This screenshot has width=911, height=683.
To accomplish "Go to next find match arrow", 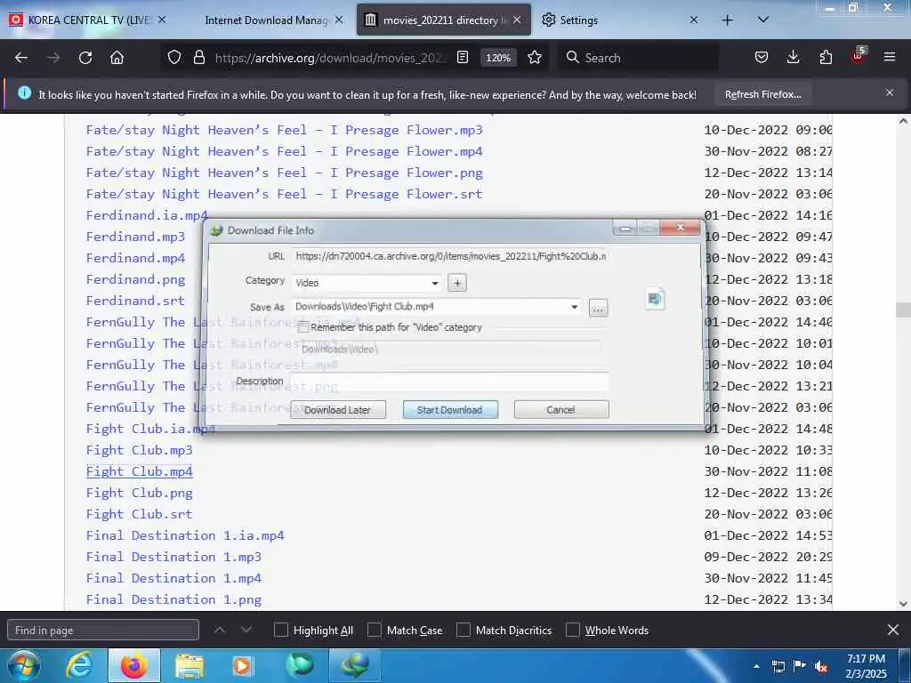I will click(x=246, y=630).
